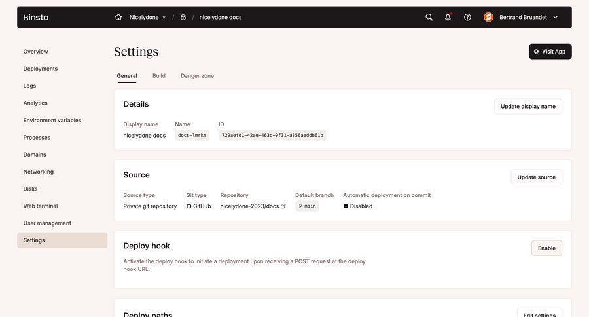Click the home icon in breadcrumb
This screenshot has width=589, height=317.
[x=118, y=17]
